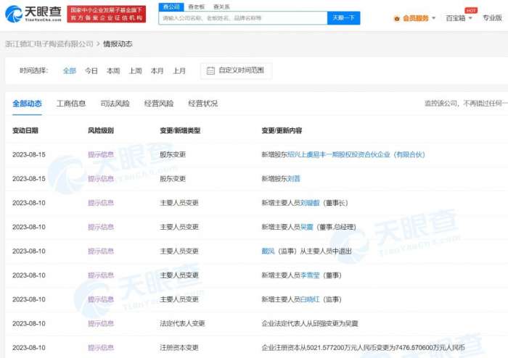Switch to the 工商信息 tab
Image resolution: width=508 pixels, height=358 pixels.
click(71, 104)
